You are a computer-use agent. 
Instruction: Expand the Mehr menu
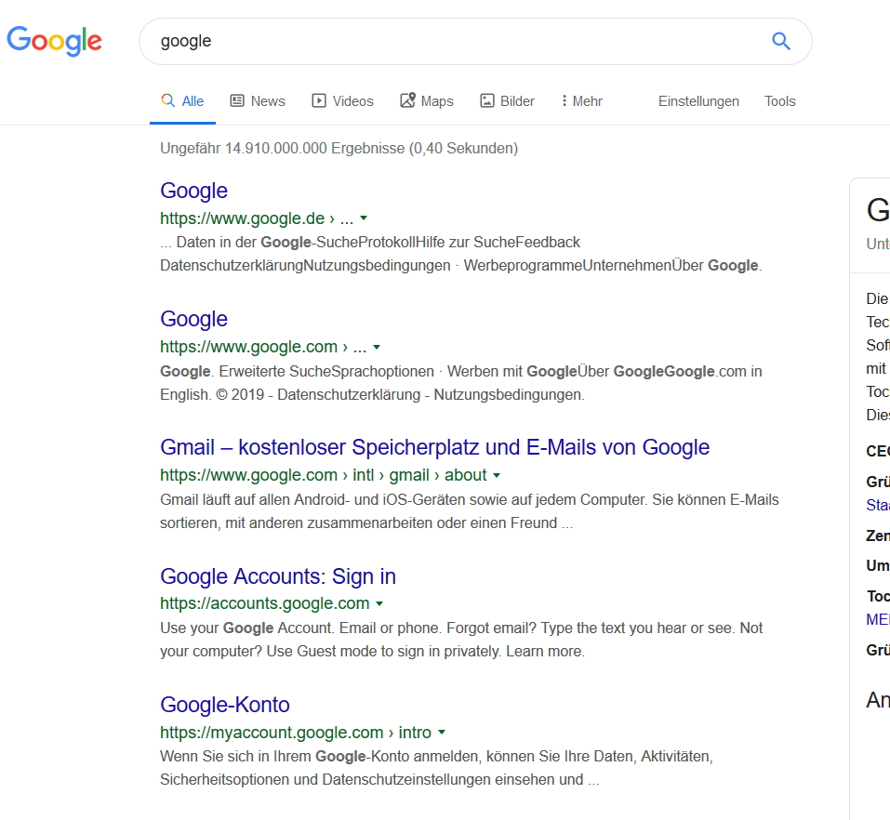[x=582, y=101]
